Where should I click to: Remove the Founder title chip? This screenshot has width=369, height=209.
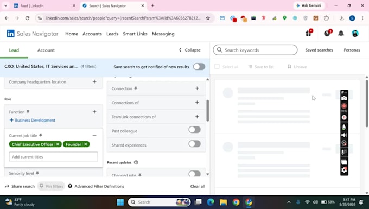pyautogui.click(x=86, y=144)
